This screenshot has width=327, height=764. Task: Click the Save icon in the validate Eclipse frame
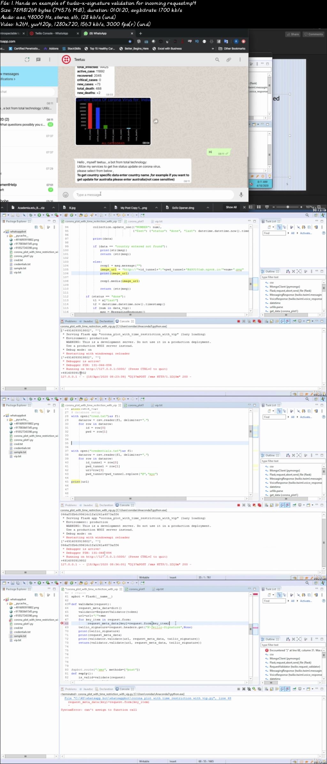click(x=13, y=583)
